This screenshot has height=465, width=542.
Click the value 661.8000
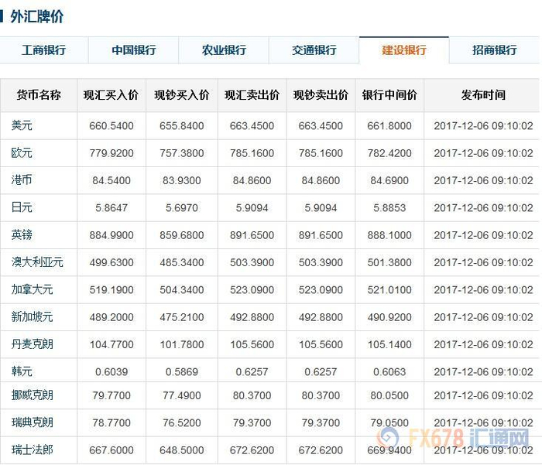point(389,126)
